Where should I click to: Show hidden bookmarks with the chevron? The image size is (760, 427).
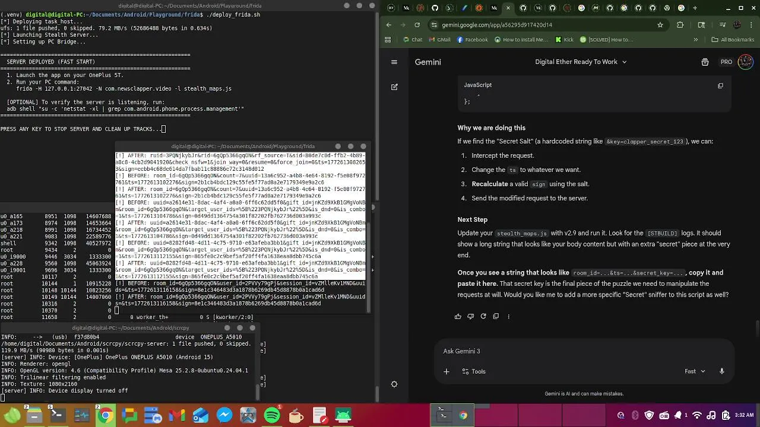(696, 40)
